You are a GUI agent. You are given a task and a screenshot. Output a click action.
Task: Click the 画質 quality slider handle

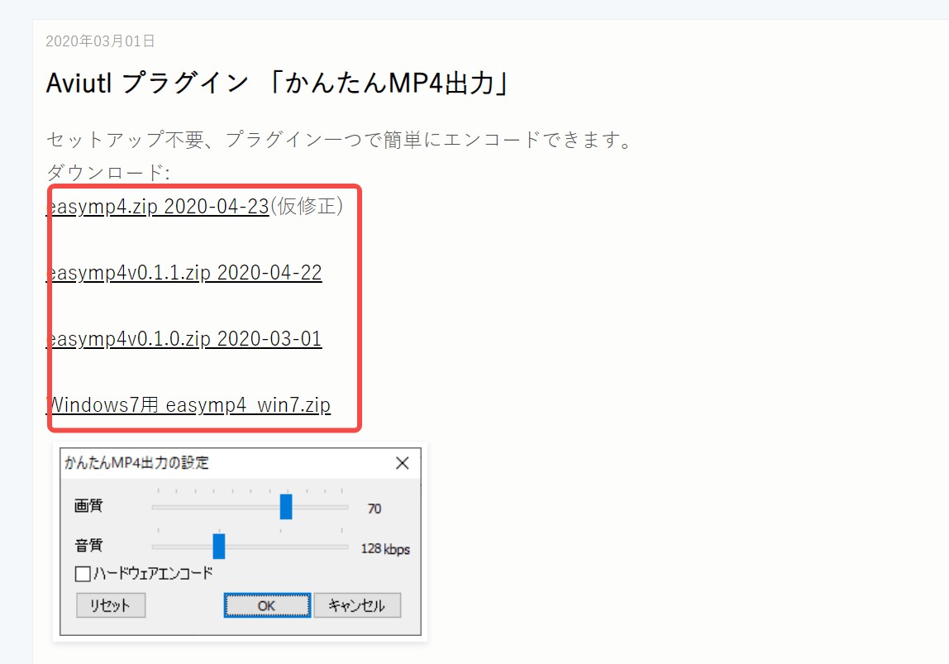pyautogui.click(x=286, y=507)
